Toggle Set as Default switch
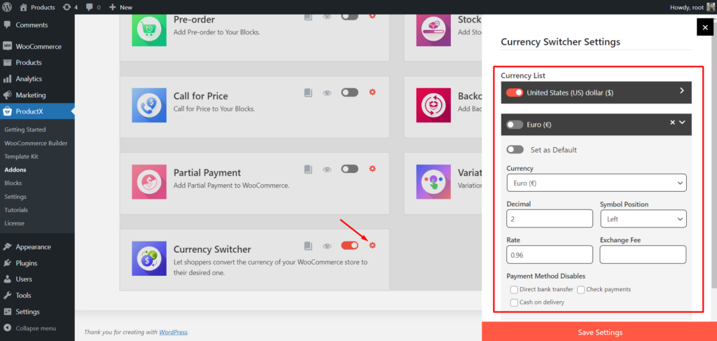Image resolution: width=717 pixels, height=341 pixels. [x=515, y=149]
